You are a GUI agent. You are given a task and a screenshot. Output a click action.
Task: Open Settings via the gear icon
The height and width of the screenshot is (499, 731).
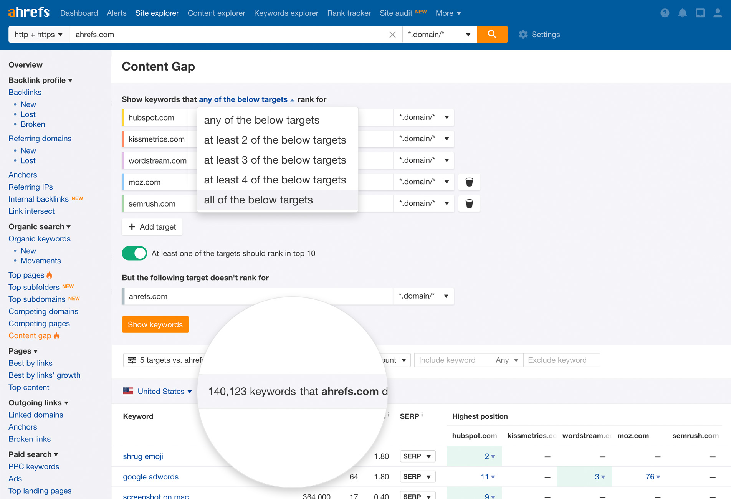[523, 35]
